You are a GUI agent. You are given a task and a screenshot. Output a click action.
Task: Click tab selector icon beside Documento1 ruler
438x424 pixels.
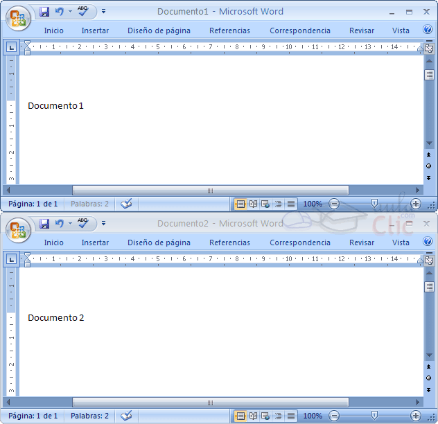(12, 47)
